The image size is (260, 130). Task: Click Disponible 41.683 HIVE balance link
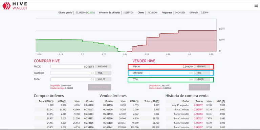(159, 85)
